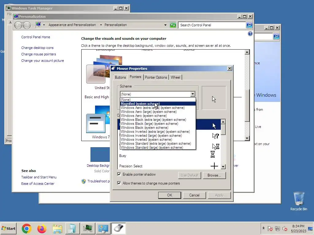Click the Search Control Panel field
Screen dimensions: 314x235
[x=212, y=25]
